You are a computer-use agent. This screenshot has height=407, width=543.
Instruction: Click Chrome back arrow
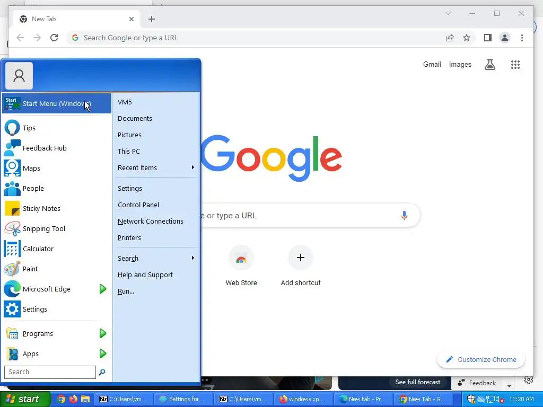20,38
